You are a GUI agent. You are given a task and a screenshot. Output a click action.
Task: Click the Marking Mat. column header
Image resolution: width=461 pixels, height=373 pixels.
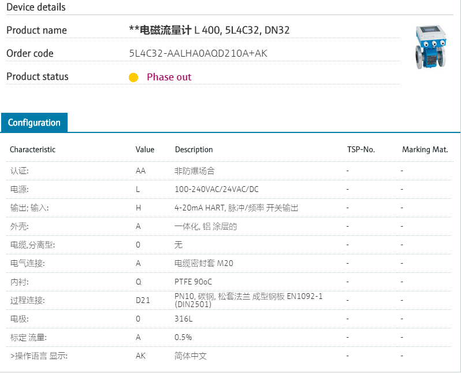tap(425, 149)
